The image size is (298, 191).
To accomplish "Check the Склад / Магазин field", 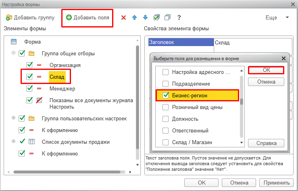I will click(x=166, y=142).
